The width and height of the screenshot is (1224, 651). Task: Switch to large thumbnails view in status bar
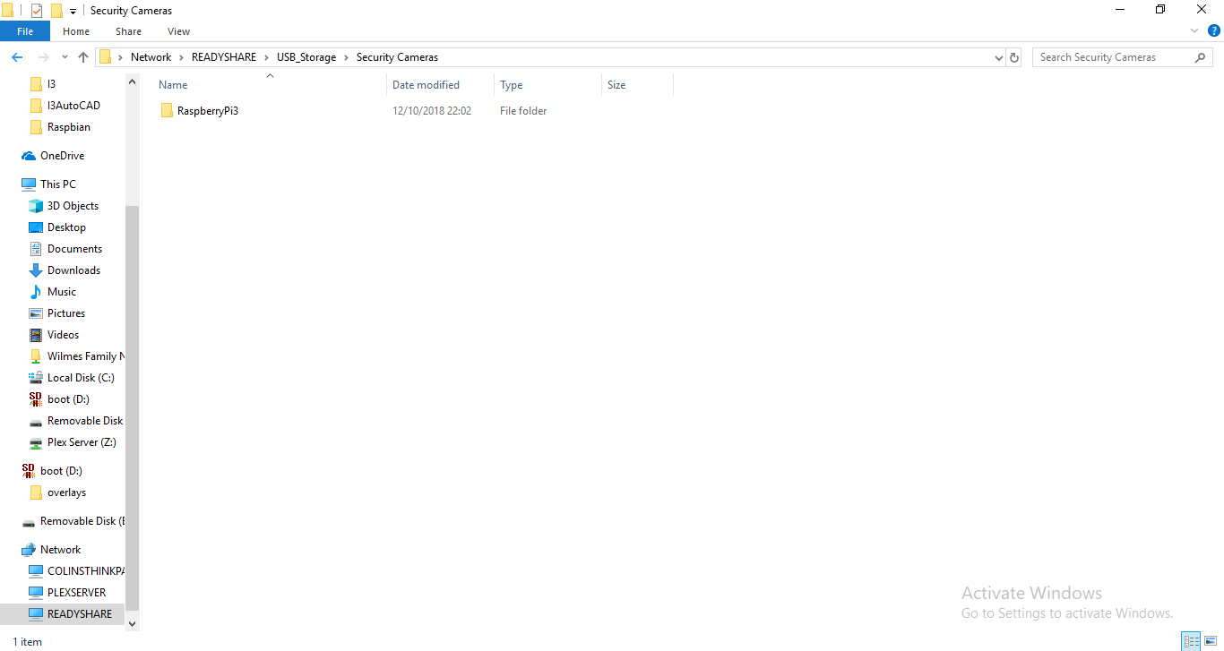pos(1210,641)
